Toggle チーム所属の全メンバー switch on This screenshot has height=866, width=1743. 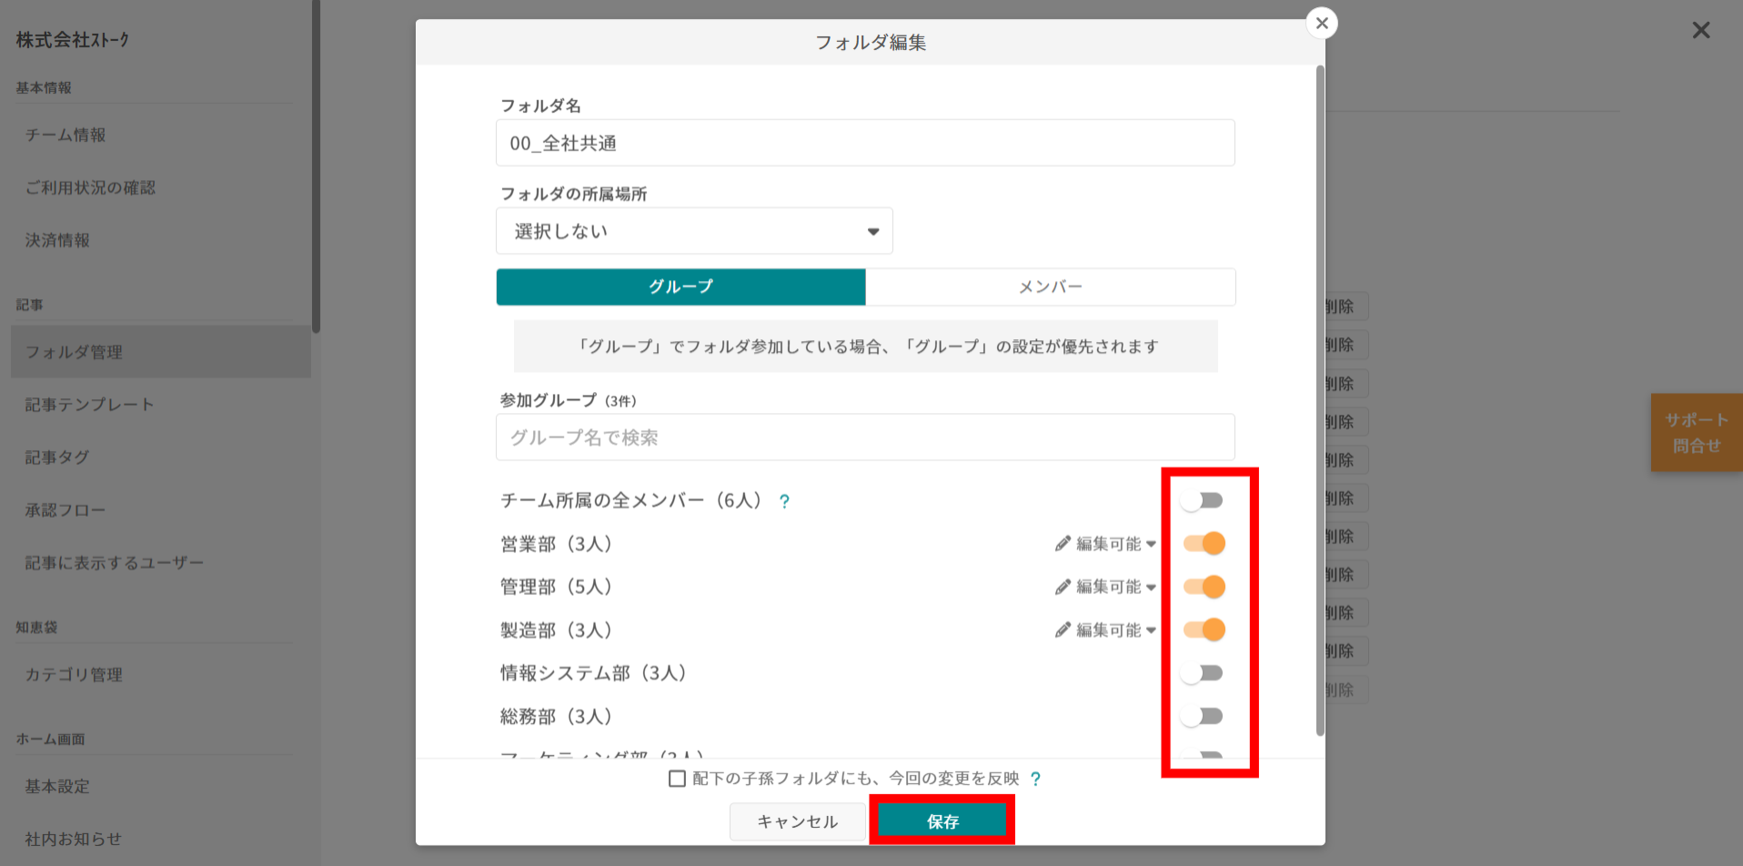point(1203,500)
